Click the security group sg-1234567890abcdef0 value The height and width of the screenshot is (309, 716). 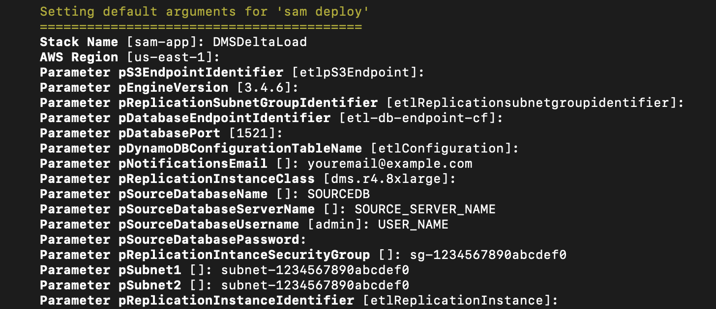tap(488, 255)
